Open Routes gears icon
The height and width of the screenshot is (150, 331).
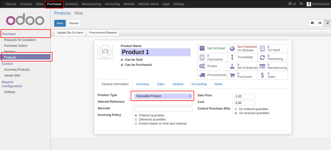tap(202, 66)
